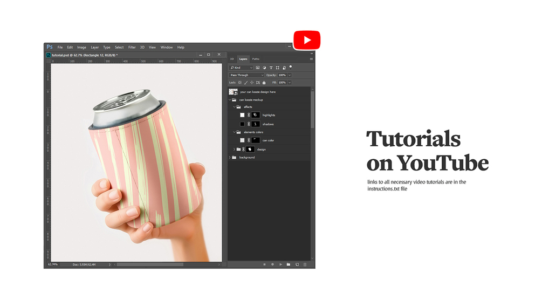Image resolution: width=542 pixels, height=305 pixels.
Task: Toggle the mask link on shadows layer
Action: click(x=249, y=124)
